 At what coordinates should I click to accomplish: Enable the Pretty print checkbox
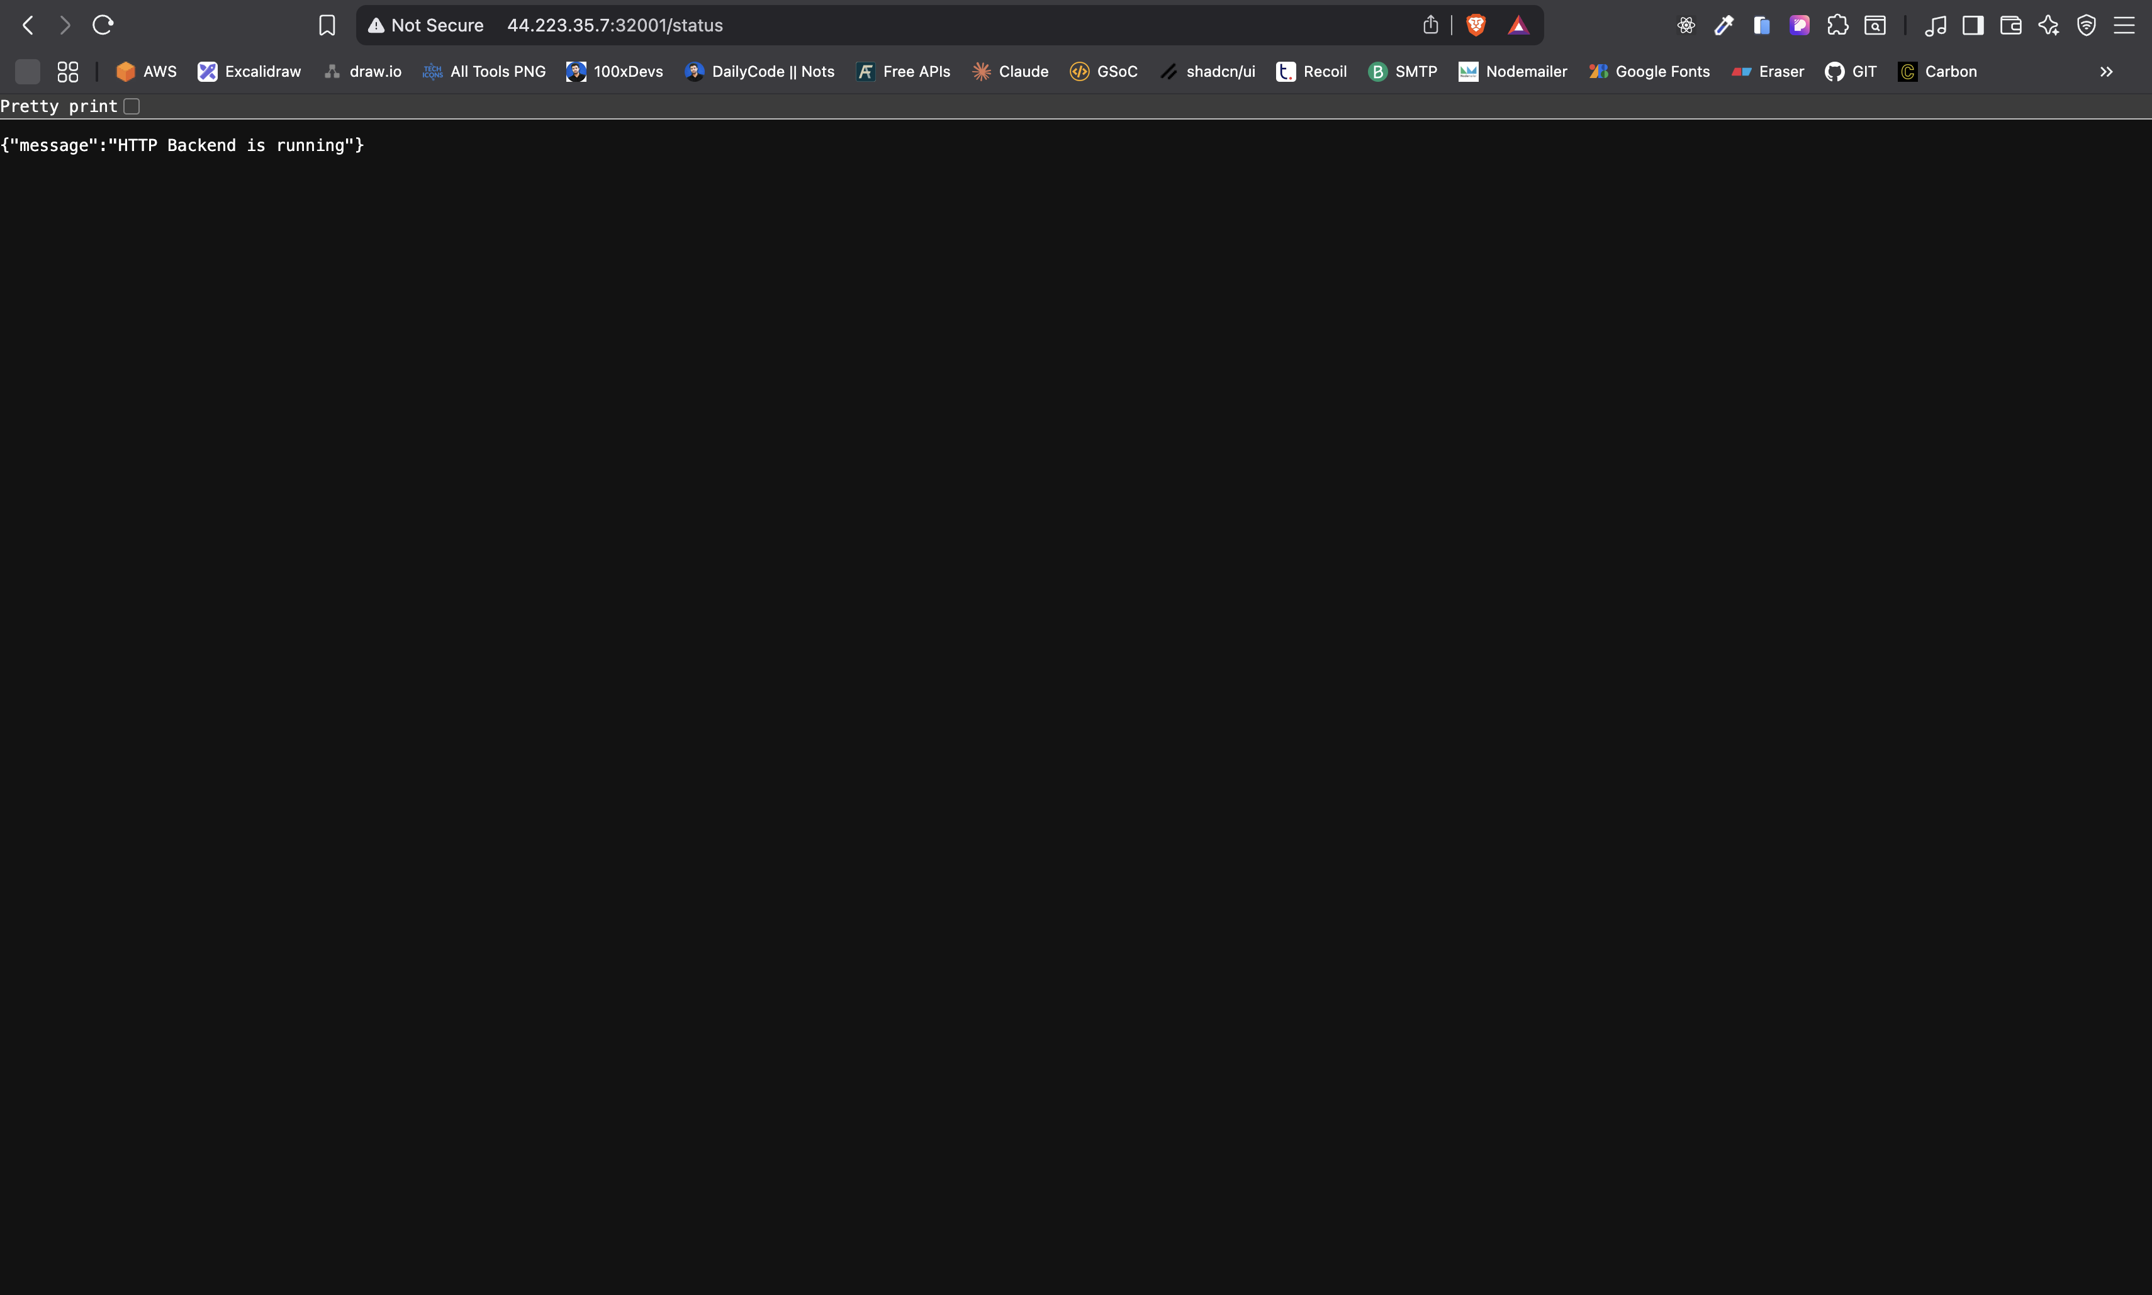(132, 106)
